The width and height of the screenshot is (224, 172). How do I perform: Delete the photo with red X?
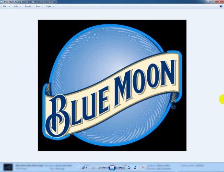coord(143,167)
